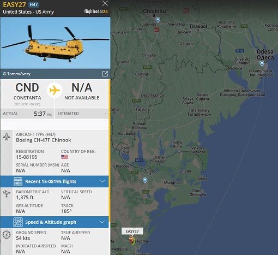Click the EASY27 map callout label
278x255 pixels.
point(132,232)
